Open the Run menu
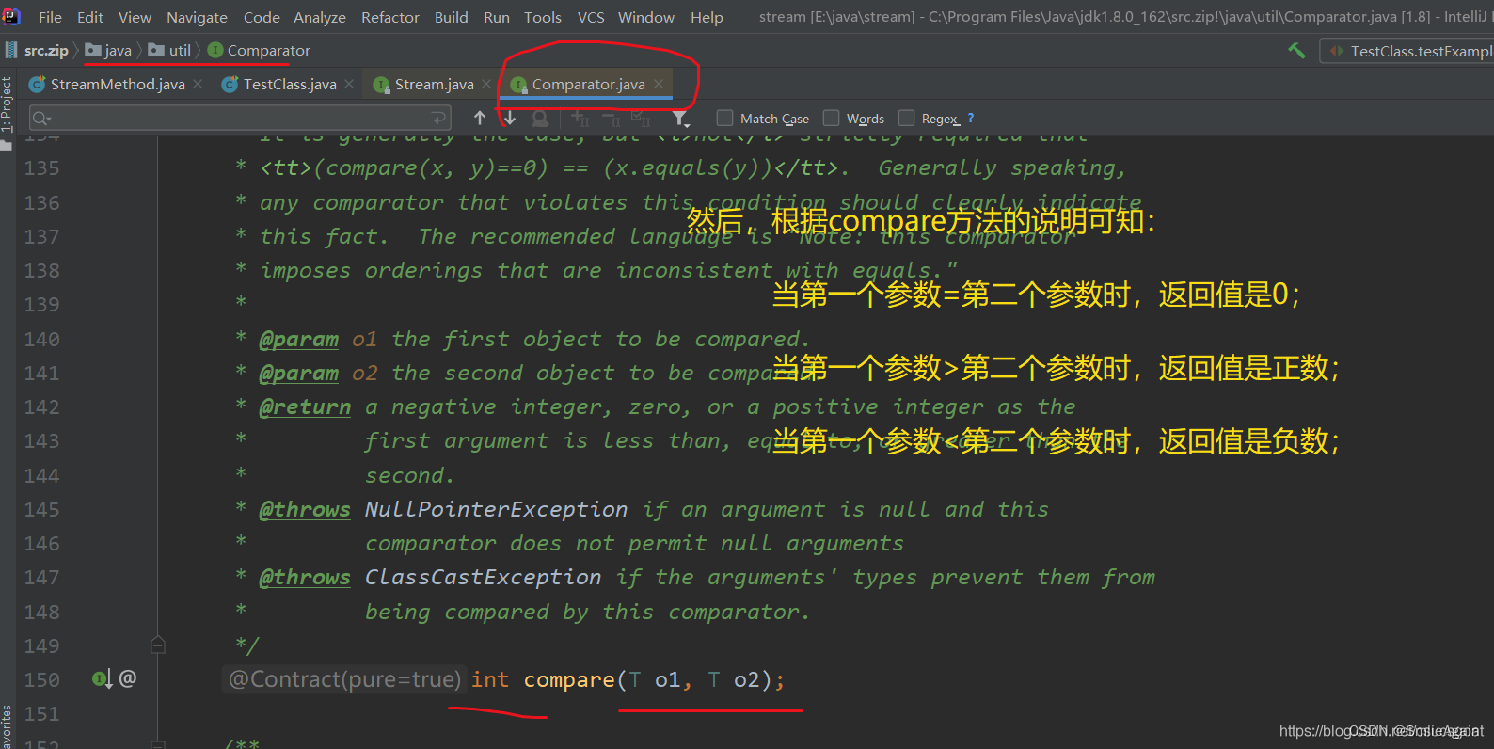This screenshot has height=749, width=1494. point(497,17)
